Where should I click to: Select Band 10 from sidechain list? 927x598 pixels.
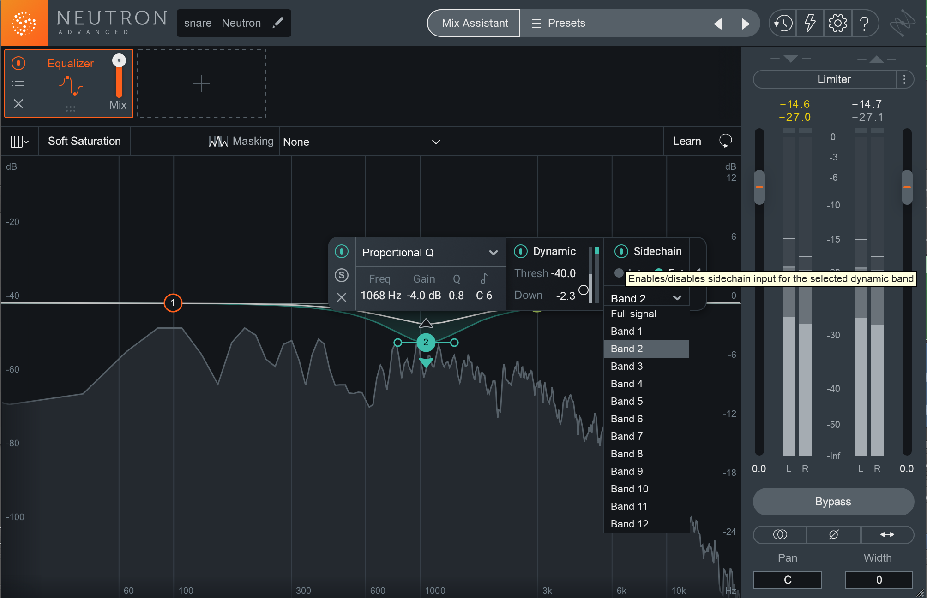pyautogui.click(x=646, y=489)
